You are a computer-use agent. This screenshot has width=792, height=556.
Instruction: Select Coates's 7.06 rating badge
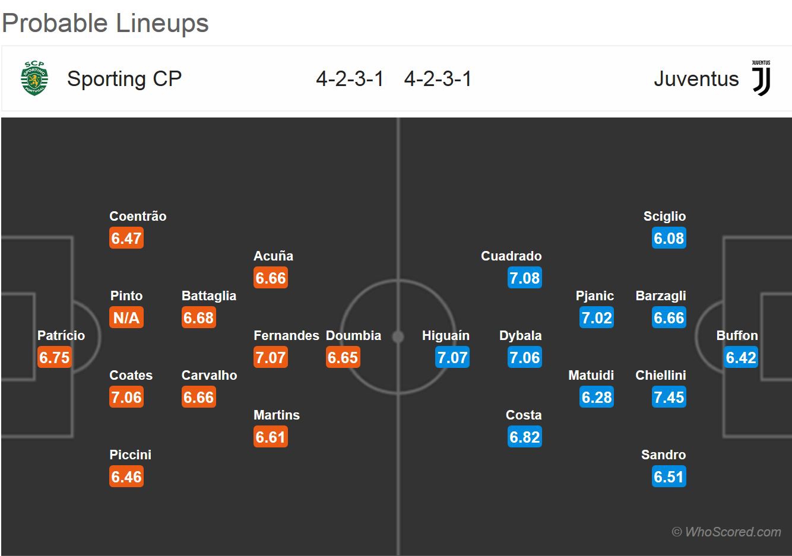(x=126, y=398)
